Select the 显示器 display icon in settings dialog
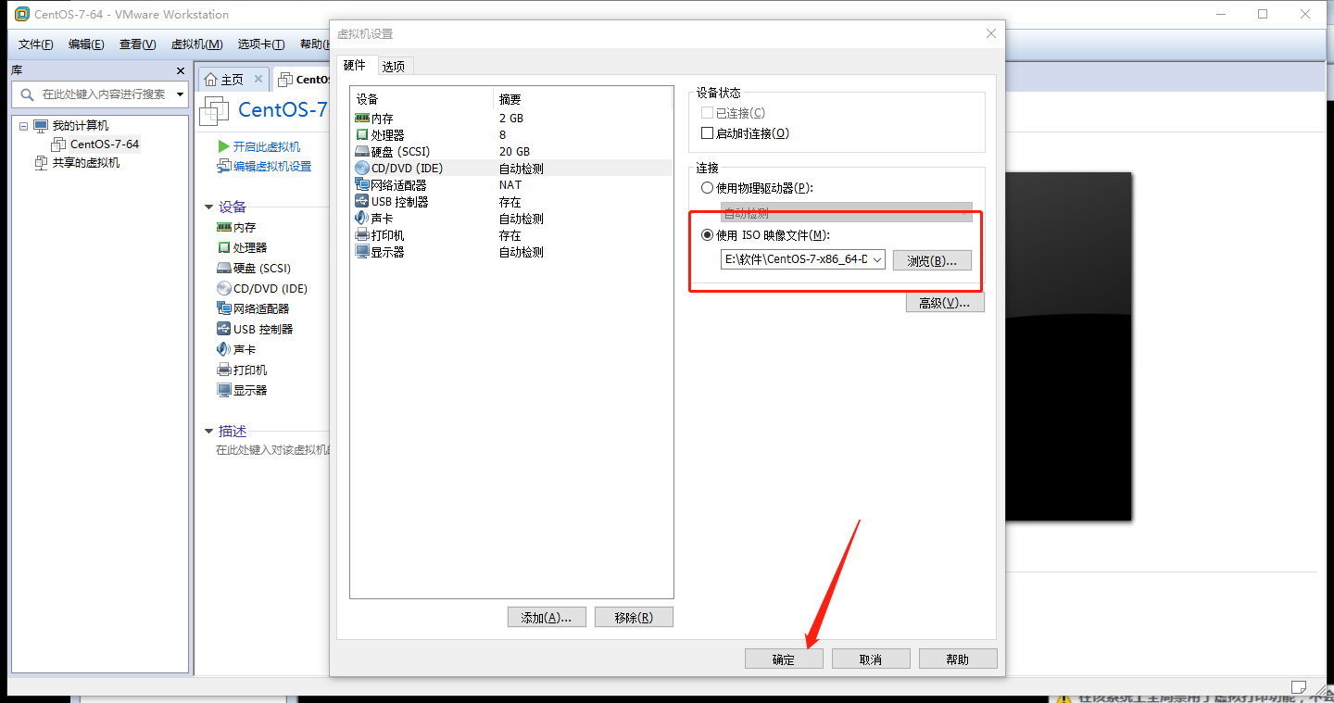The height and width of the screenshot is (703, 1334). (362, 252)
